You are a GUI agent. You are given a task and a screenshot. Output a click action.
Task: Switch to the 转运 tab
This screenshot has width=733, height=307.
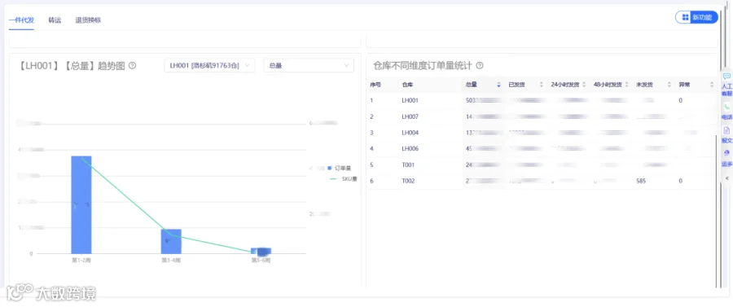(55, 20)
